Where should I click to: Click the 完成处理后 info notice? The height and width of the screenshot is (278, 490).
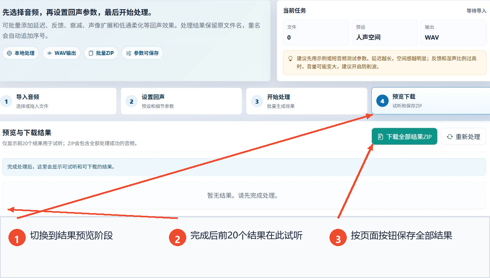[x=244, y=167]
